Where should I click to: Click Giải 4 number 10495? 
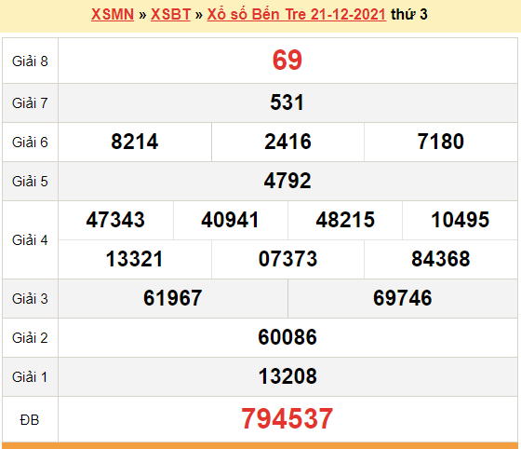click(x=461, y=220)
